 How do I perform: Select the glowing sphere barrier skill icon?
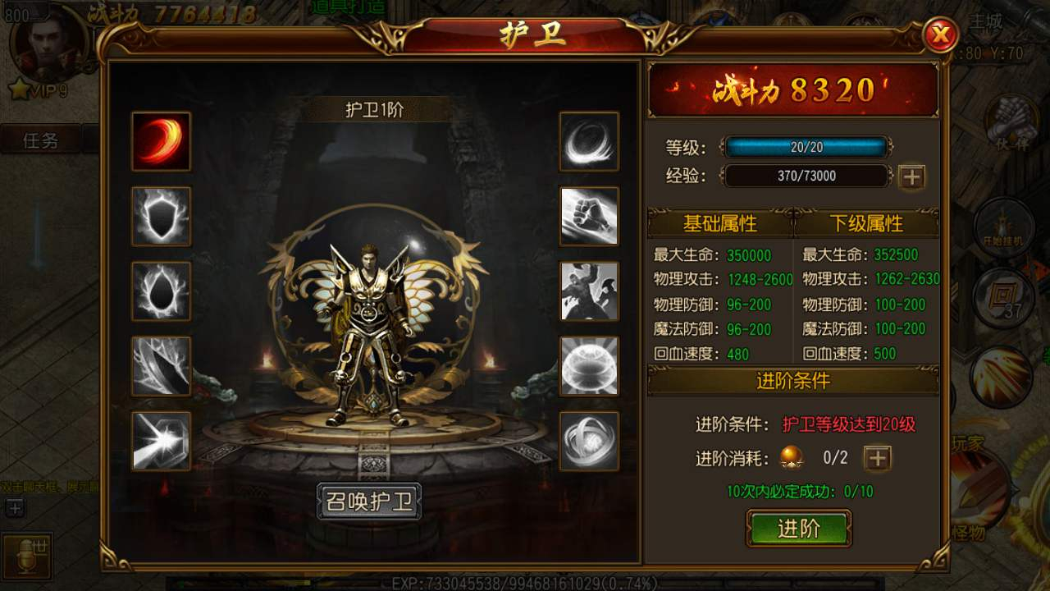pos(589,365)
